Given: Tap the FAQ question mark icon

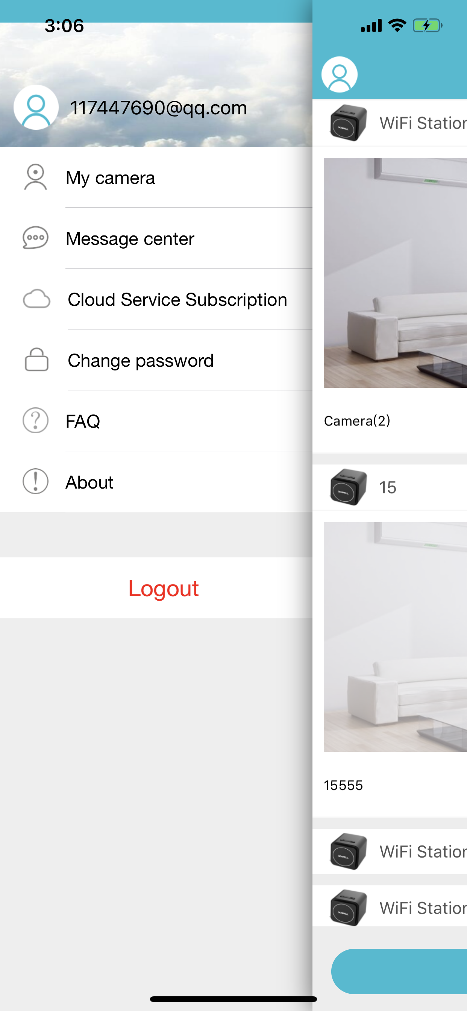Looking at the screenshot, I should pyautogui.click(x=36, y=421).
